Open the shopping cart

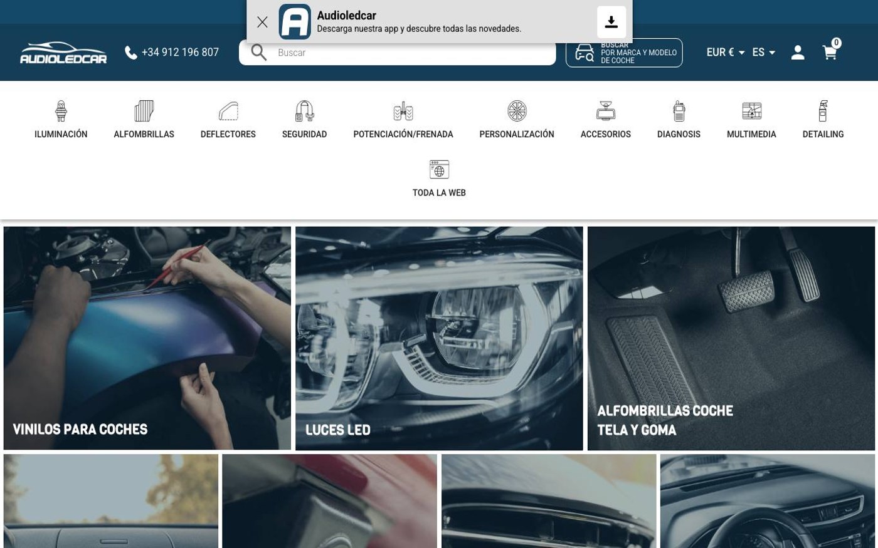(830, 53)
